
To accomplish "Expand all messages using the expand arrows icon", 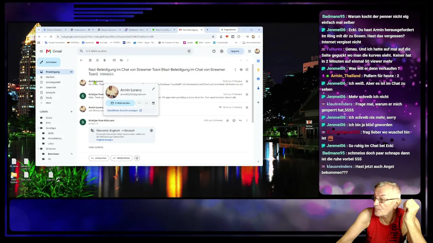I will click(235, 70).
